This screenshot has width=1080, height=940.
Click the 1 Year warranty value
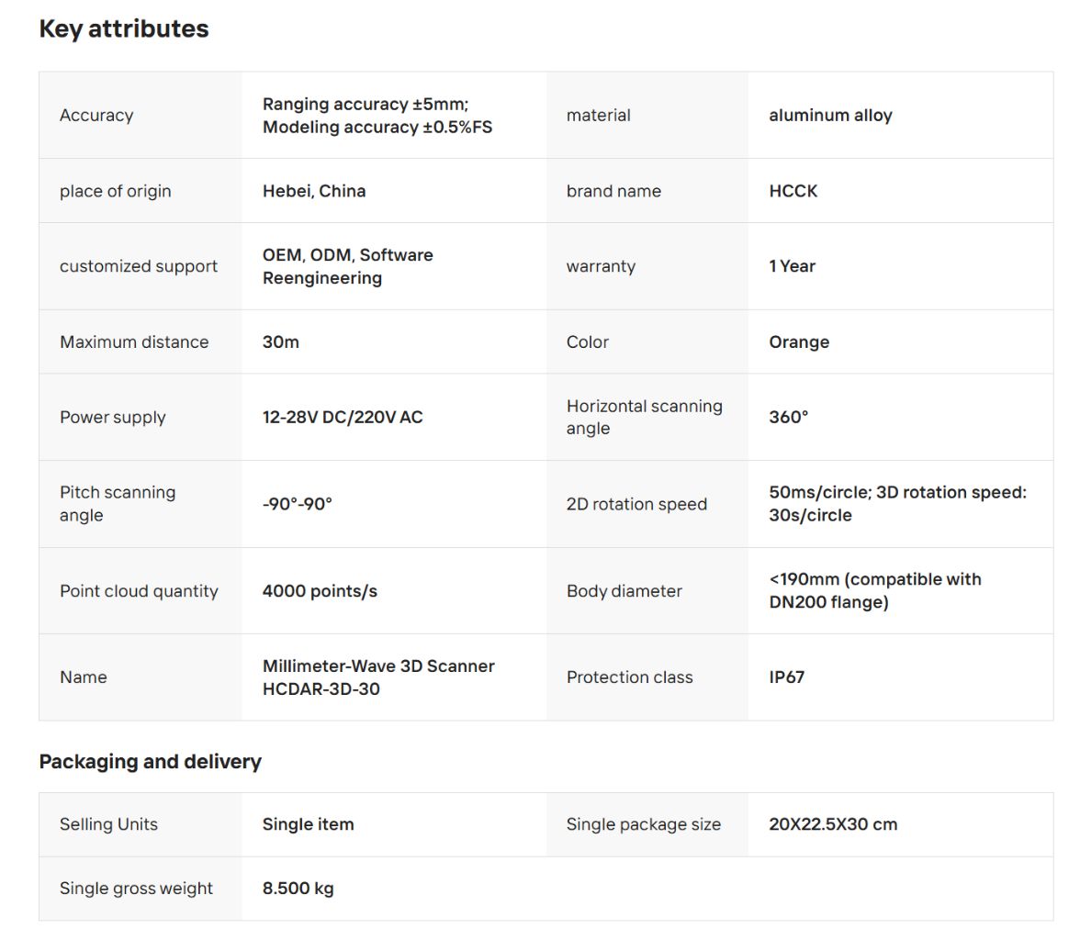pos(793,266)
